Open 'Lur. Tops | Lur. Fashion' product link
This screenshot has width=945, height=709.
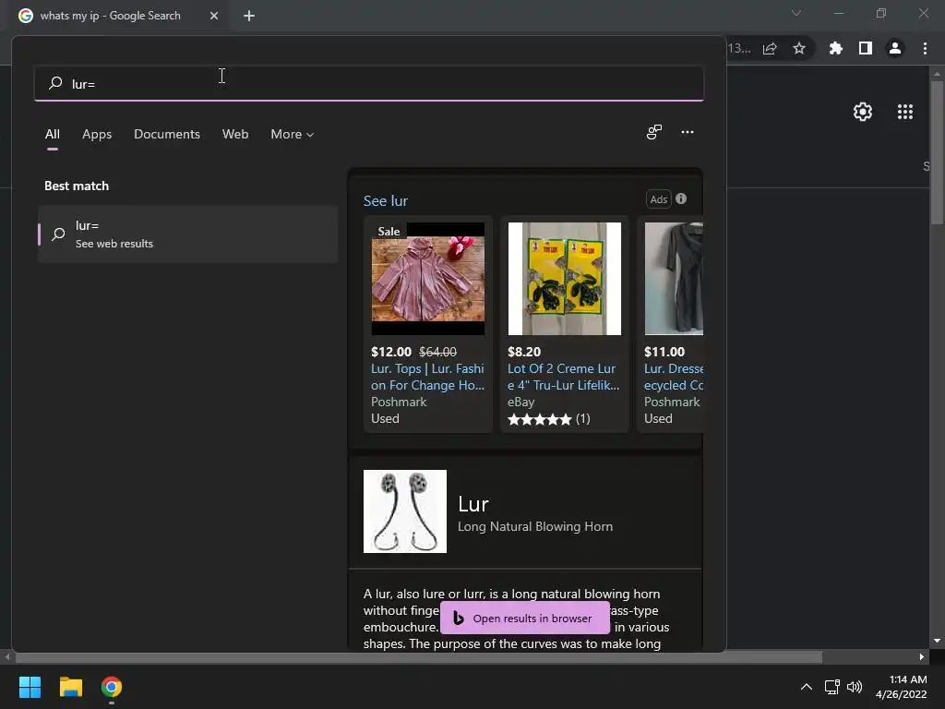click(x=428, y=377)
